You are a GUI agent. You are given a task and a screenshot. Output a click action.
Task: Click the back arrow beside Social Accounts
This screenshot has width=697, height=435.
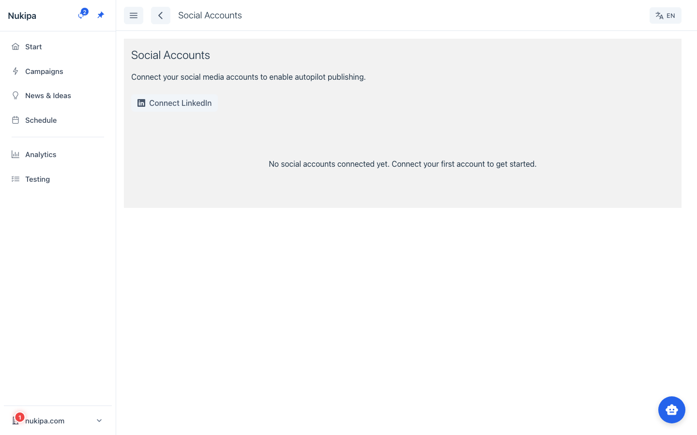(x=161, y=15)
